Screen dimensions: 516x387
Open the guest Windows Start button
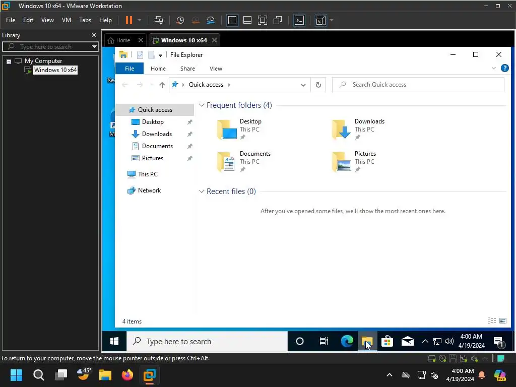click(x=114, y=341)
